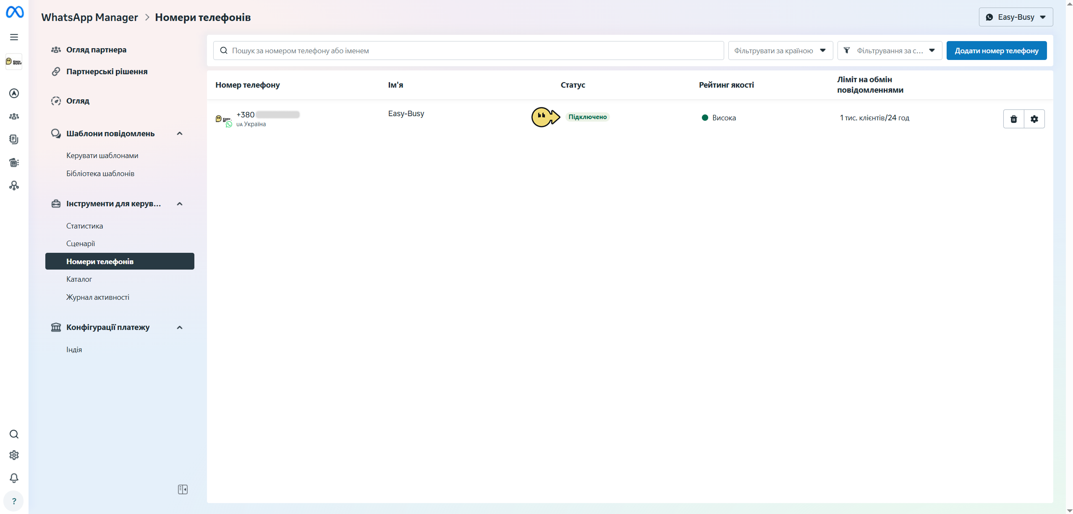1073x514 pixels.
Task: Open the Easy-Busy account dropdown
Action: (1016, 17)
